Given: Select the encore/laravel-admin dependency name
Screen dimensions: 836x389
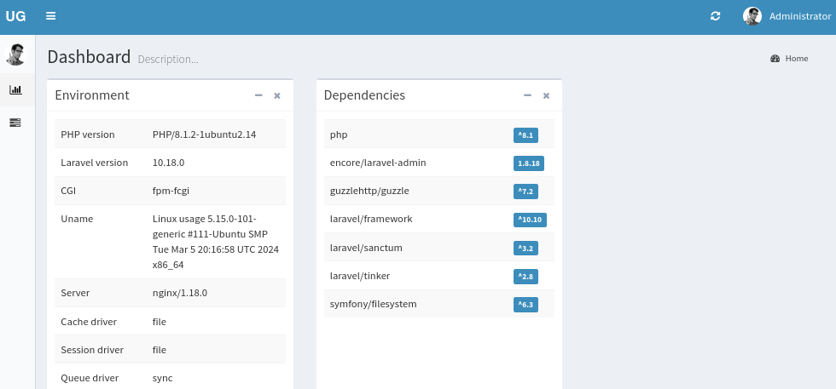Looking at the screenshot, I should (x=378, y=163).
